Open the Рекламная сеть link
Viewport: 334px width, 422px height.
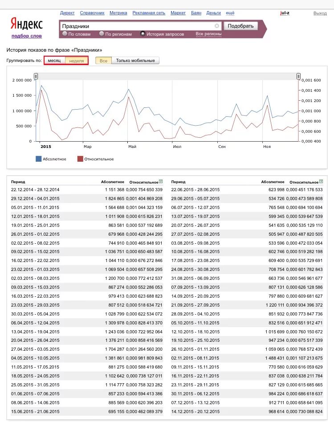click(149, 13)
